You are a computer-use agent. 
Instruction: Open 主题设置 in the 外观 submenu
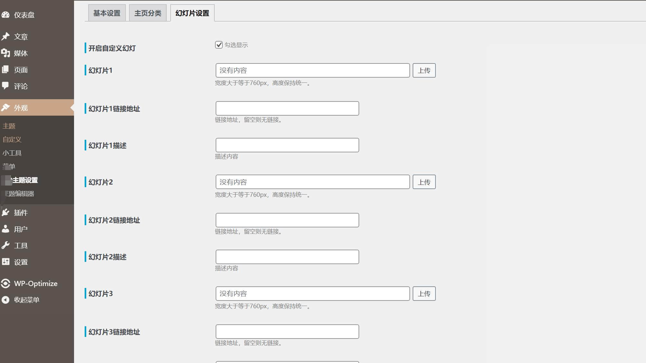(25, 180)
